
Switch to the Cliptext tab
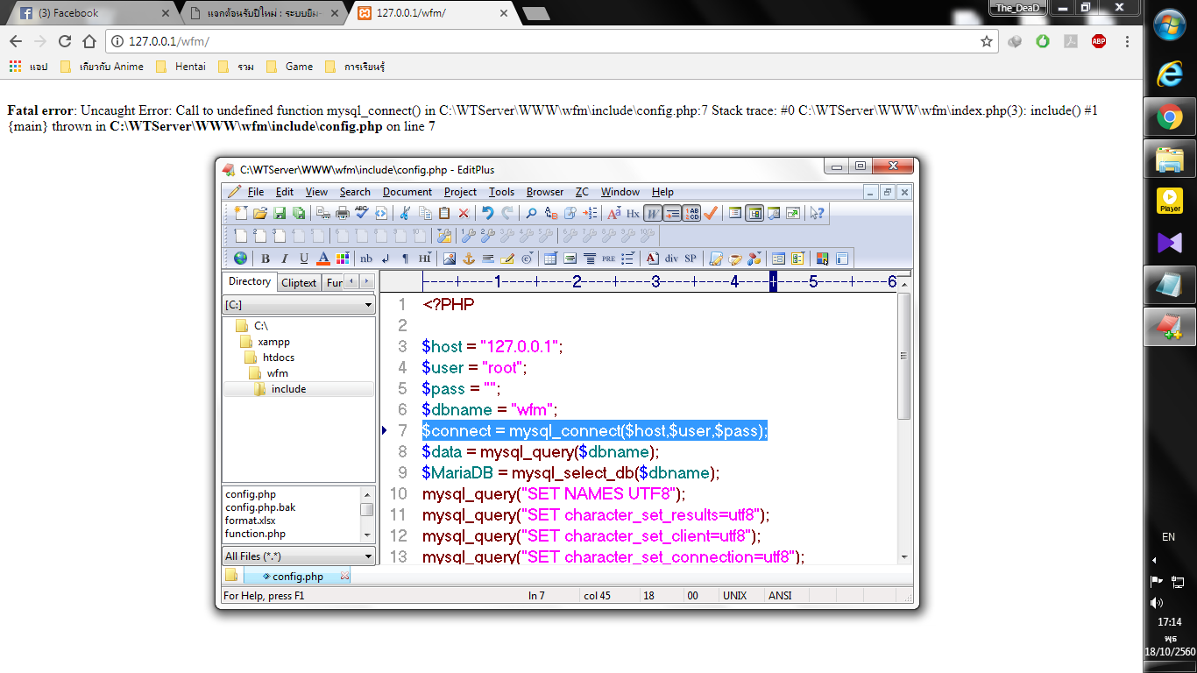point(299,282)
